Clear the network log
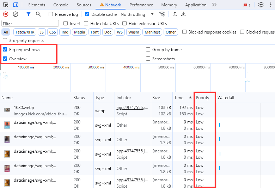The width and height of the screenshot is (275, 188). coord(16,14)
